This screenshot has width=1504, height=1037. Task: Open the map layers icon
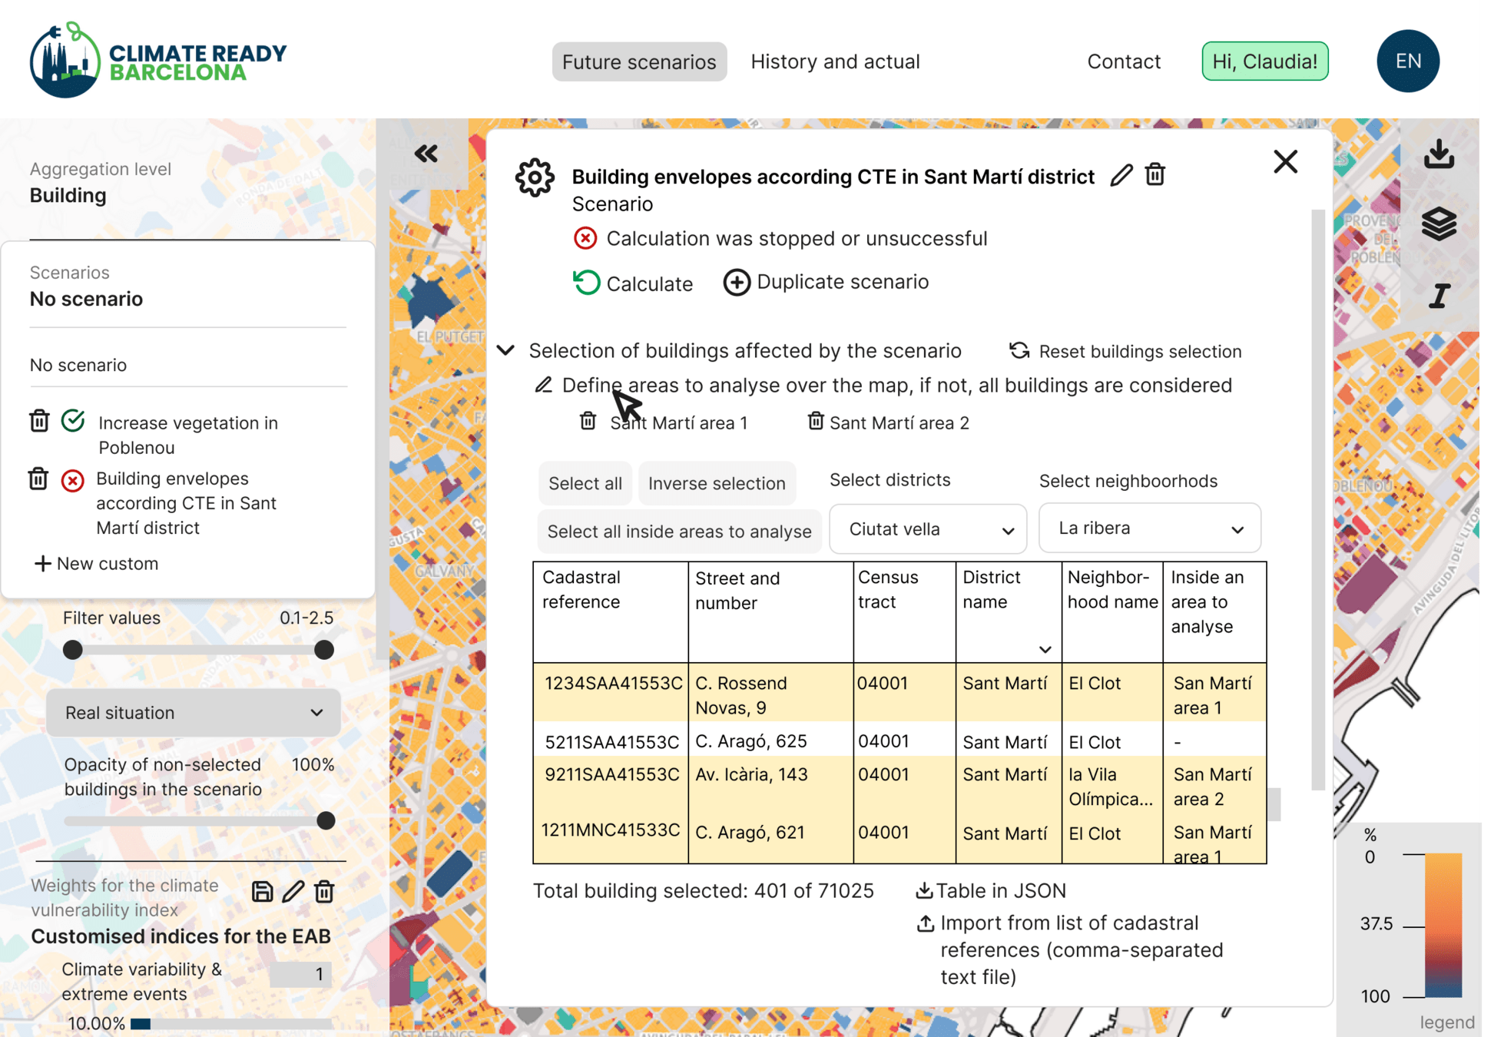click(x=1439, y=224)
